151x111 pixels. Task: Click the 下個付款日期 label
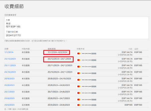(x=12, y=32)
